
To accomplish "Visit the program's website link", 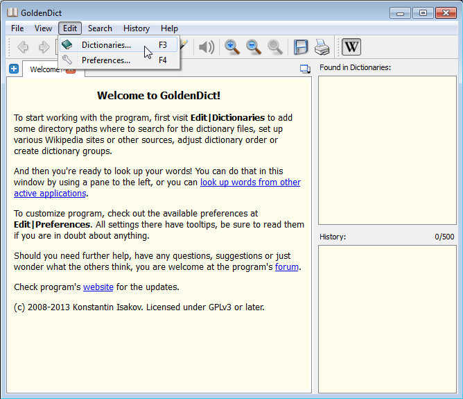I will click(x=98, y=287).
